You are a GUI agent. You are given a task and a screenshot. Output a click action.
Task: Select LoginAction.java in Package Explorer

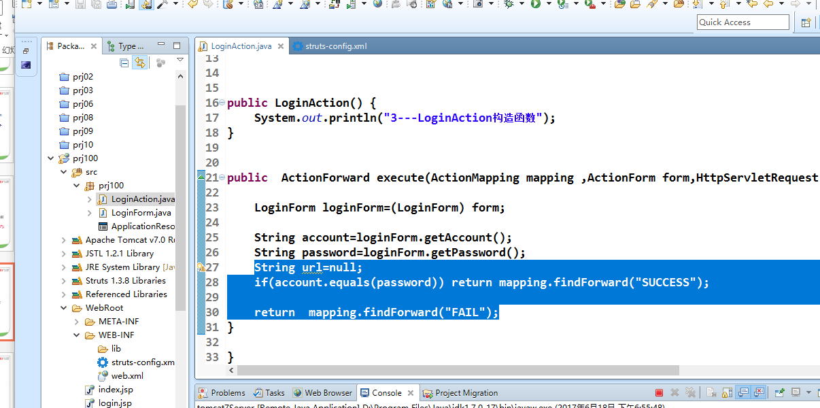[136, 199]
